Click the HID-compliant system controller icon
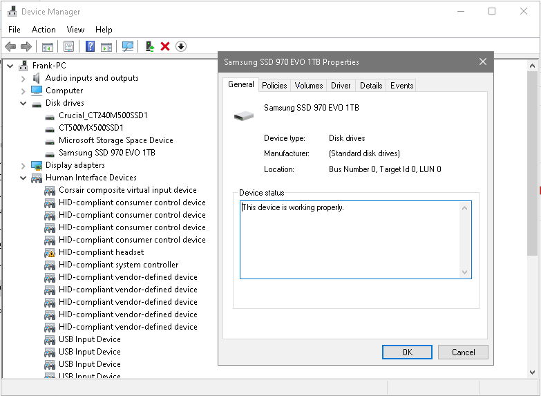The height and width of the screenshot is (396, 541). click(50, 265)
